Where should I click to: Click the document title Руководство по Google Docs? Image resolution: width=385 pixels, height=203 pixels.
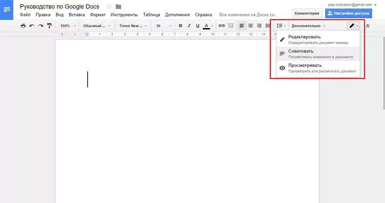(59, 7)
